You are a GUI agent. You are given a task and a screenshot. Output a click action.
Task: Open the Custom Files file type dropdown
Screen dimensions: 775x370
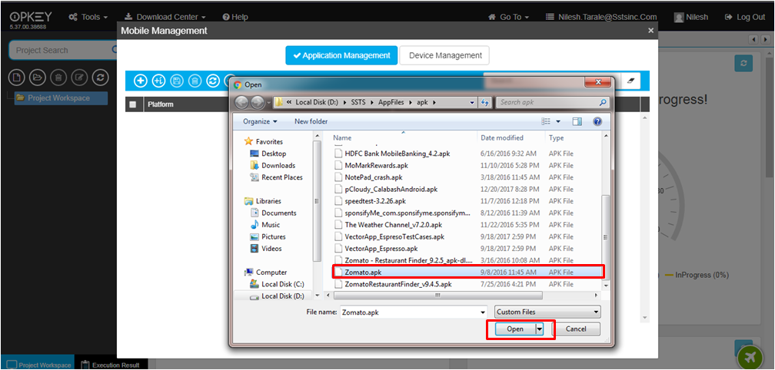coord(547,312)
